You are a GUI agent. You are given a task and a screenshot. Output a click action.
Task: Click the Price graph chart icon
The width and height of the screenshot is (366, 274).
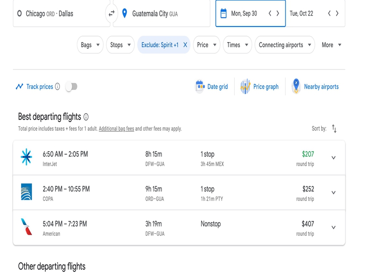(245, 86)
